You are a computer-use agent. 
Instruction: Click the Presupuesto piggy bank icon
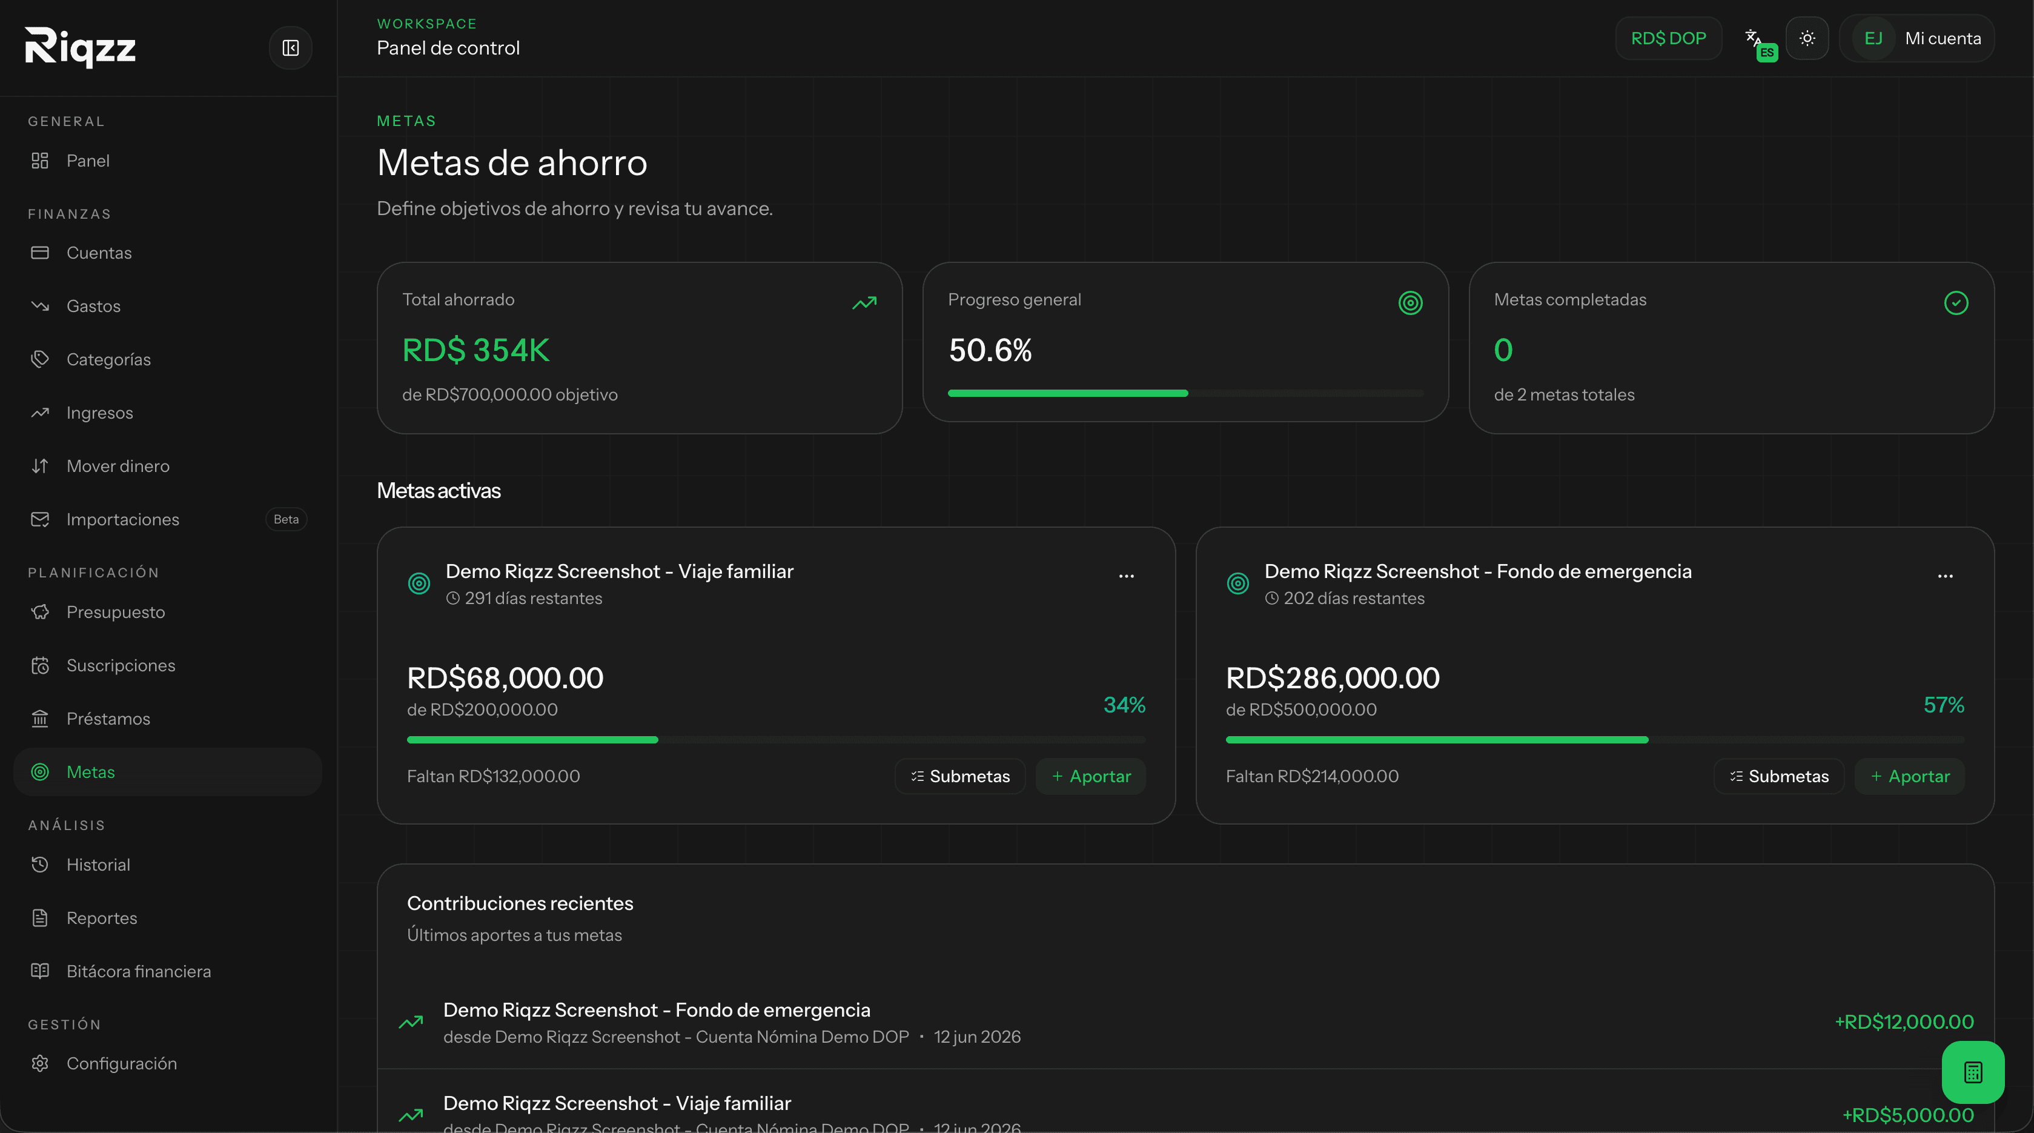pos(40,612)
